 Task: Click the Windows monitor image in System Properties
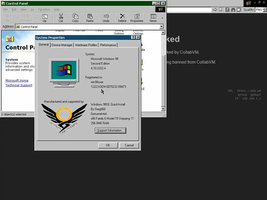pyautogui.click(x=64, y=73)
